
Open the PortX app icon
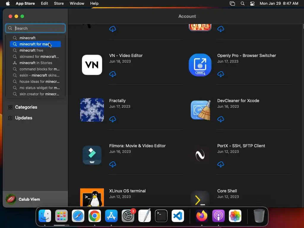[200, 155]
